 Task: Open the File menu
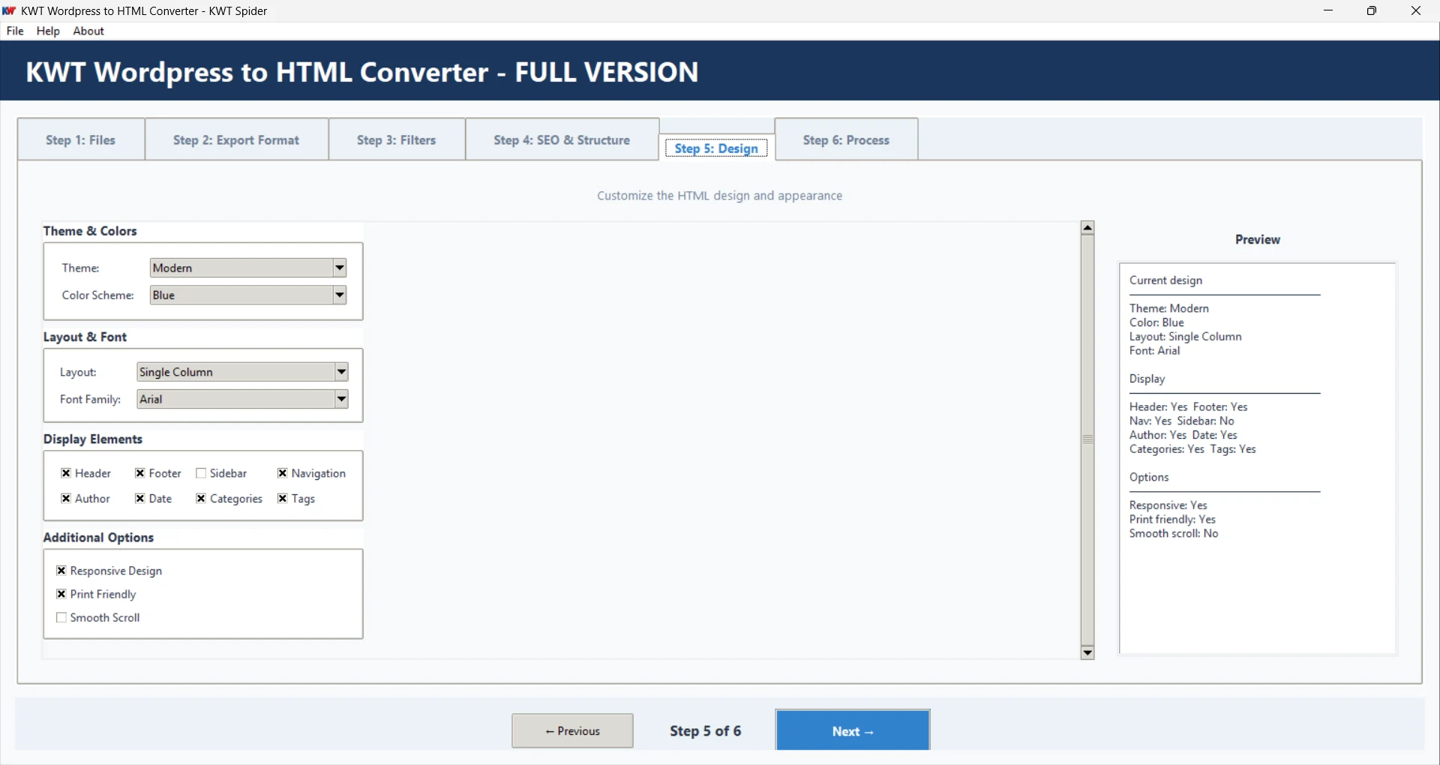tap(15, 31)
